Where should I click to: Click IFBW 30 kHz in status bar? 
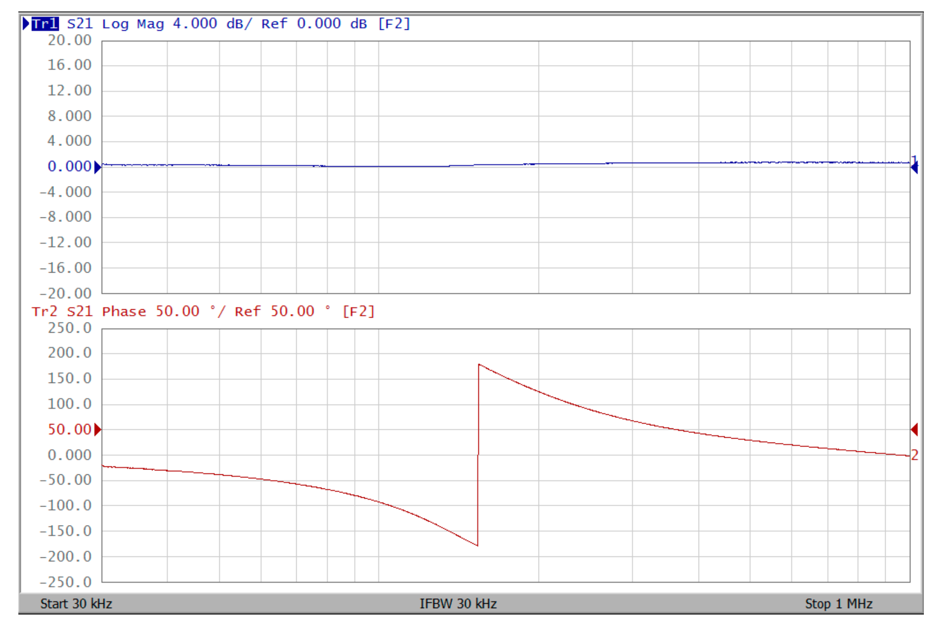tap(458, 604)
